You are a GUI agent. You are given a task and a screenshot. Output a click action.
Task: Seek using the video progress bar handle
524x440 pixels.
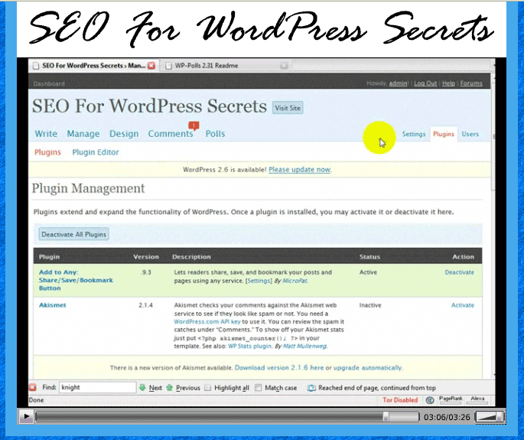[x=386, y=416]
